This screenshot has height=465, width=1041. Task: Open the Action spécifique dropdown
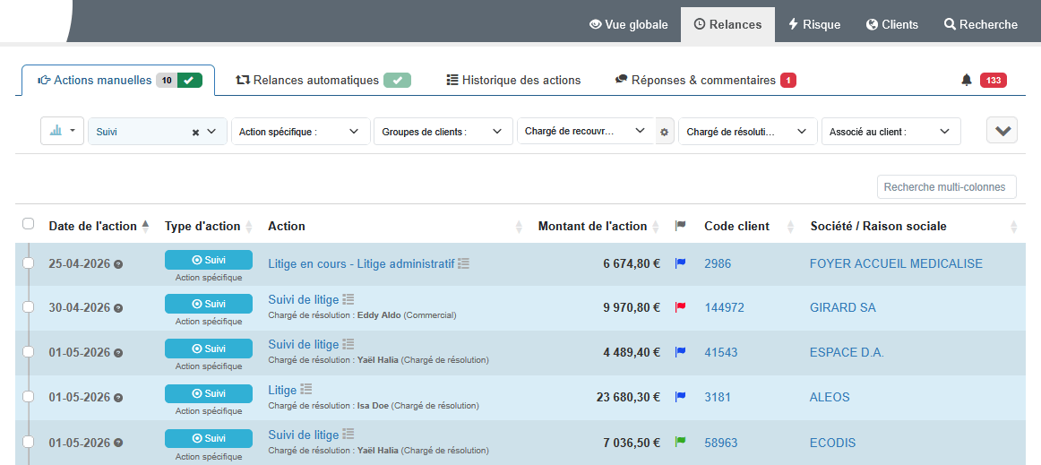300,132
